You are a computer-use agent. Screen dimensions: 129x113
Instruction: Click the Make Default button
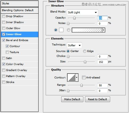click(72, 99)
